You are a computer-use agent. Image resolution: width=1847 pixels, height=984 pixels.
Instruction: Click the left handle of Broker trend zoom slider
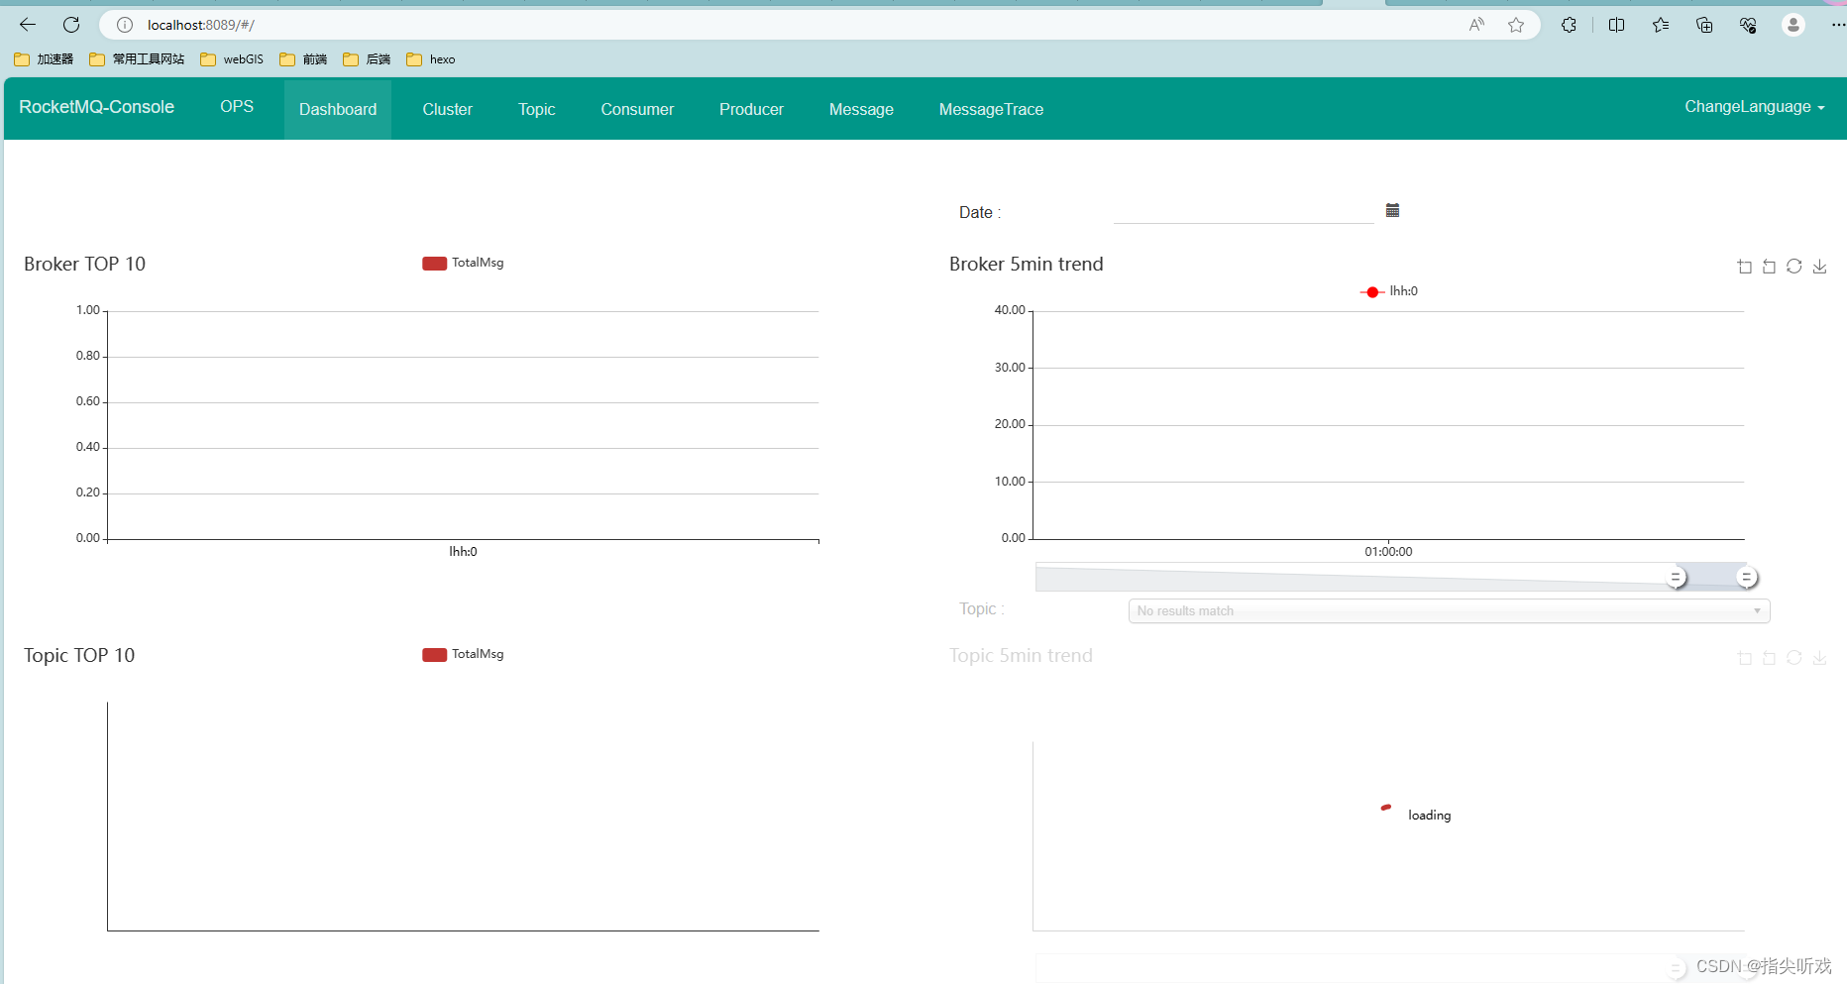[x=1676, y=577]
